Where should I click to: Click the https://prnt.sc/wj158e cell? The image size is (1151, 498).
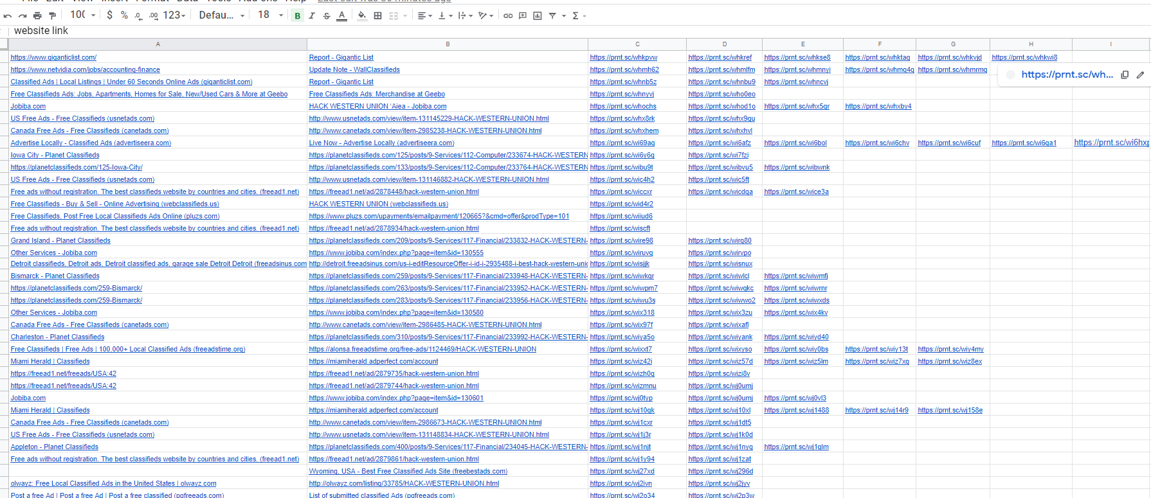[953, 410]
